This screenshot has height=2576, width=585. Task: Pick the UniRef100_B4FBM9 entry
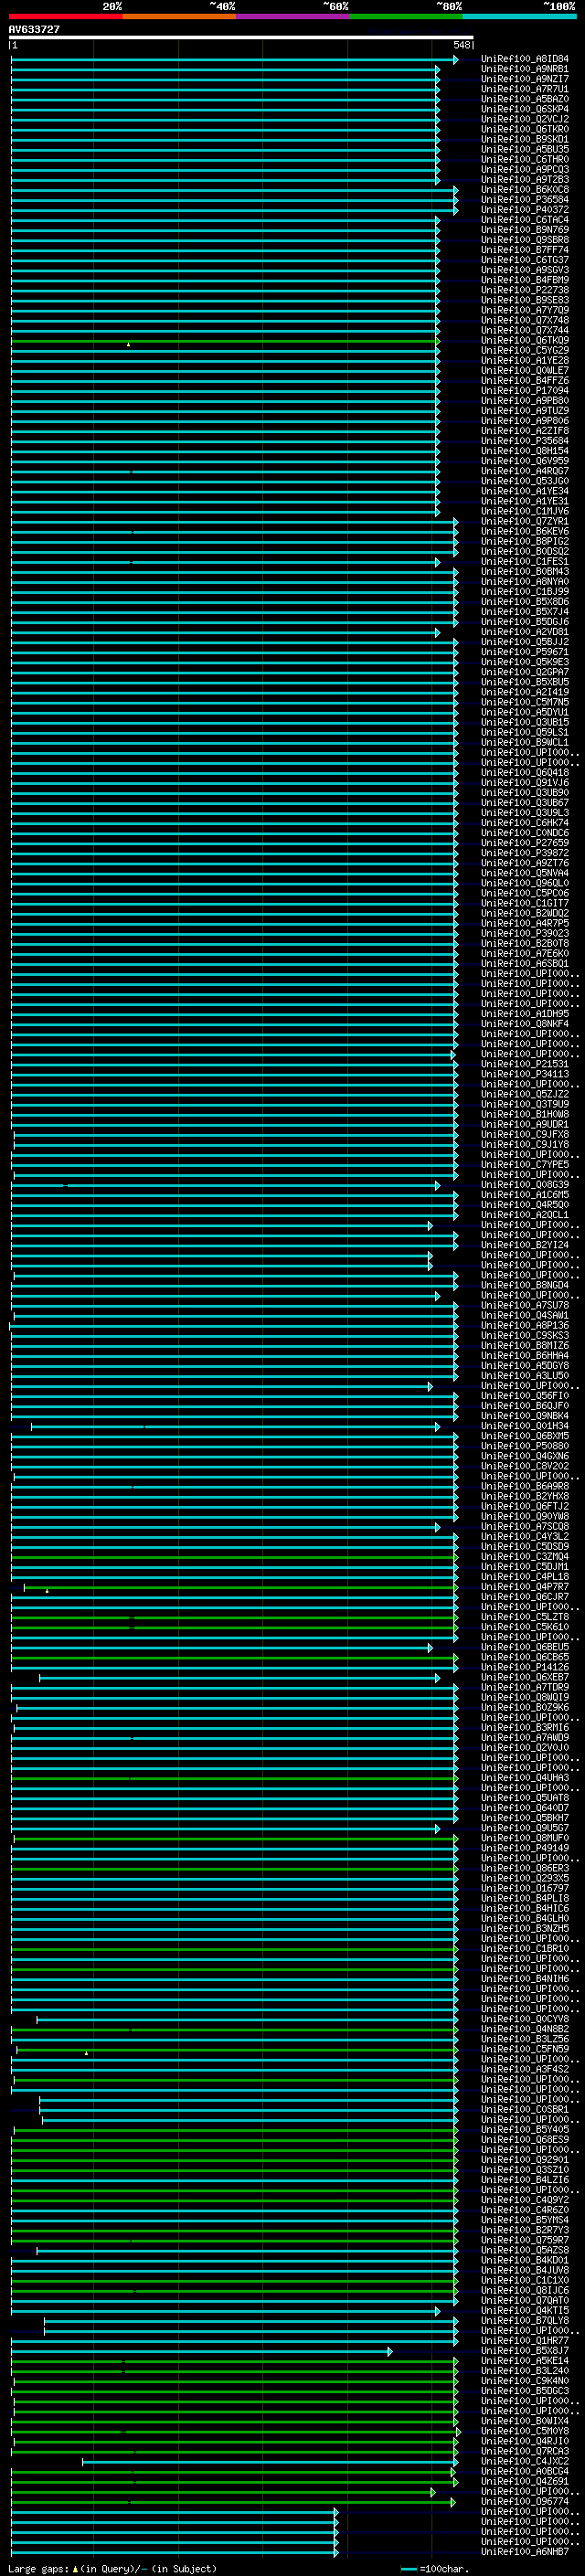pos(525,281)
